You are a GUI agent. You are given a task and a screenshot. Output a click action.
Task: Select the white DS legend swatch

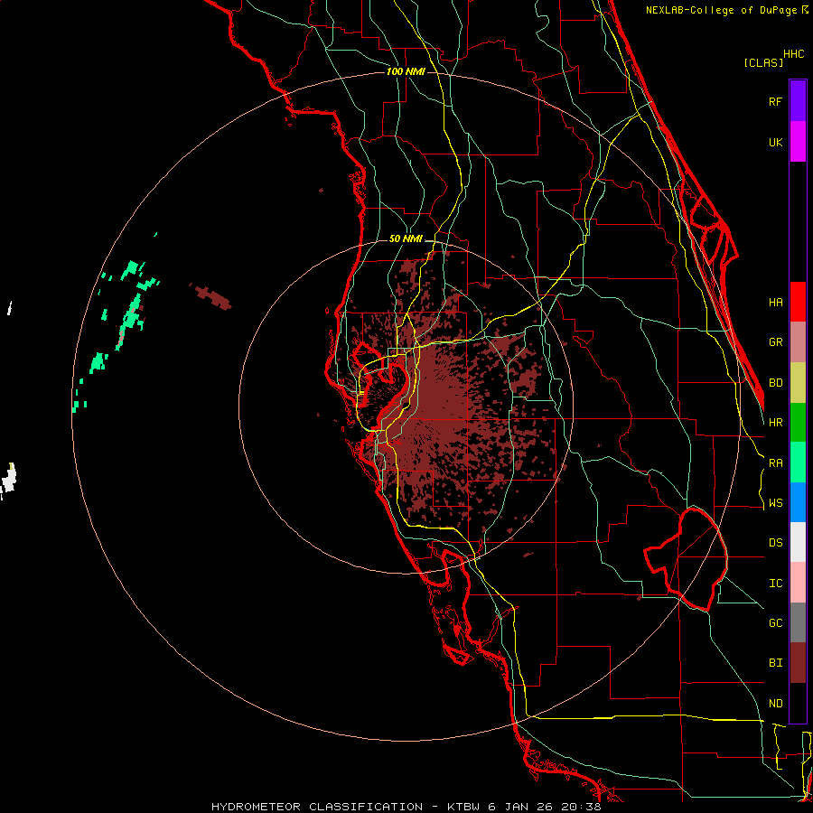[x=798, y=542]
